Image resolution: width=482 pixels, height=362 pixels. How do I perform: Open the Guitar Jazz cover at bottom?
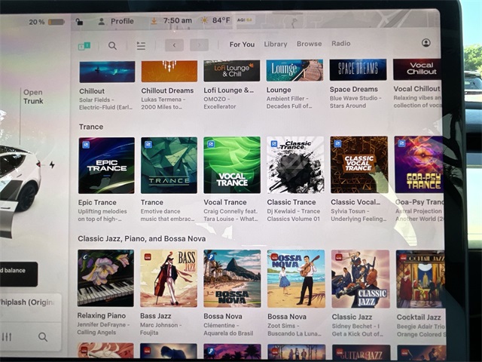pyautogui.click(x=361, y=352)
